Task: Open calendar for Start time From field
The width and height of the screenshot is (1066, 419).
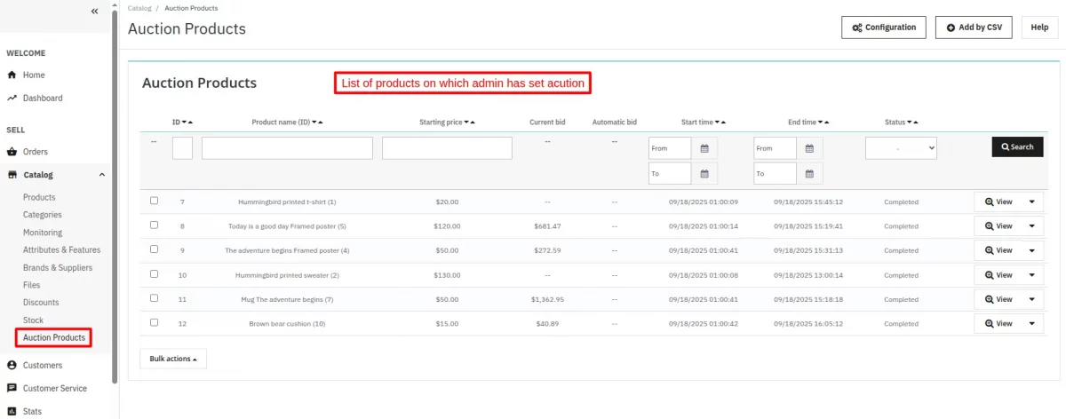Action: click(704, 148)
